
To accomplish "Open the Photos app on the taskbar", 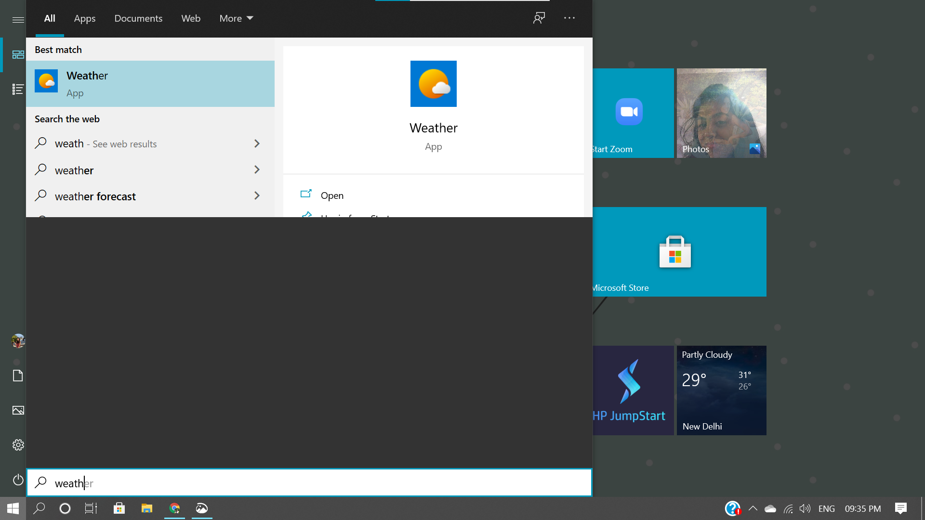I will pos(202,508).
